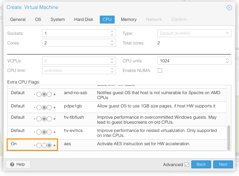Click the plus sign for aes flag
The height and width of the screenshot is (176, 239).
pyautogui.click(x=55, y=145)
